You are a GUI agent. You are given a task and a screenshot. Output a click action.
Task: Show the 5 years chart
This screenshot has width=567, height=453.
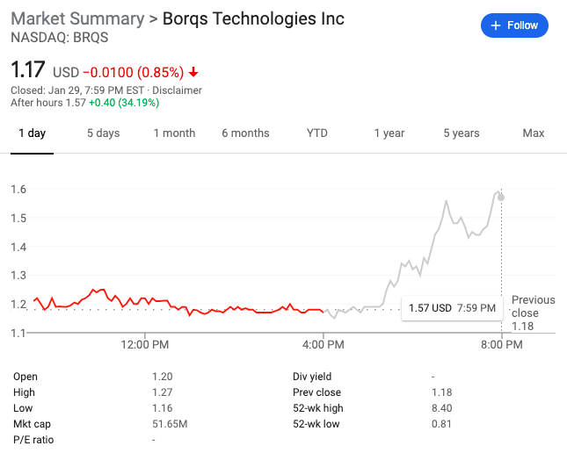(461, 133)
